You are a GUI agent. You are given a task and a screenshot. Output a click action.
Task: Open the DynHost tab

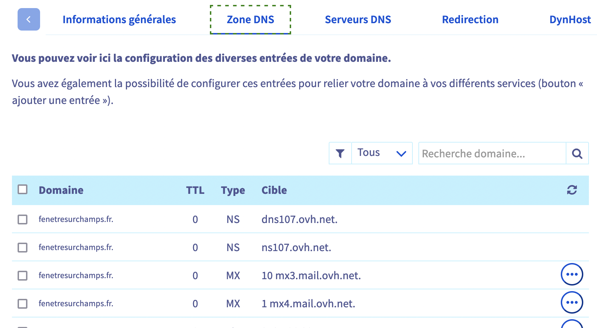click(570, 20)
